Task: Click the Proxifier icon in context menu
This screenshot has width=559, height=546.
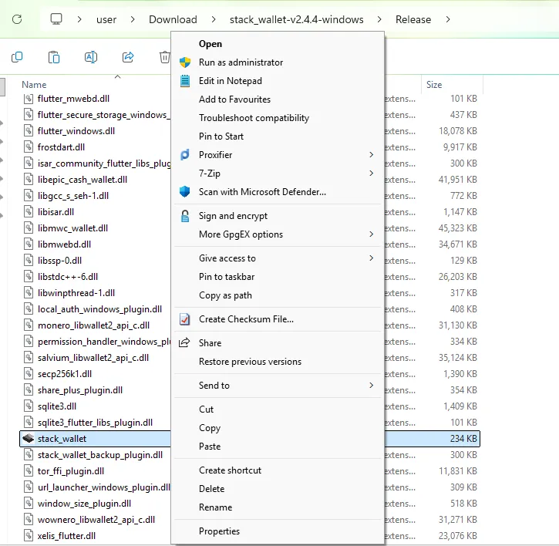Action: coord(185,155)
